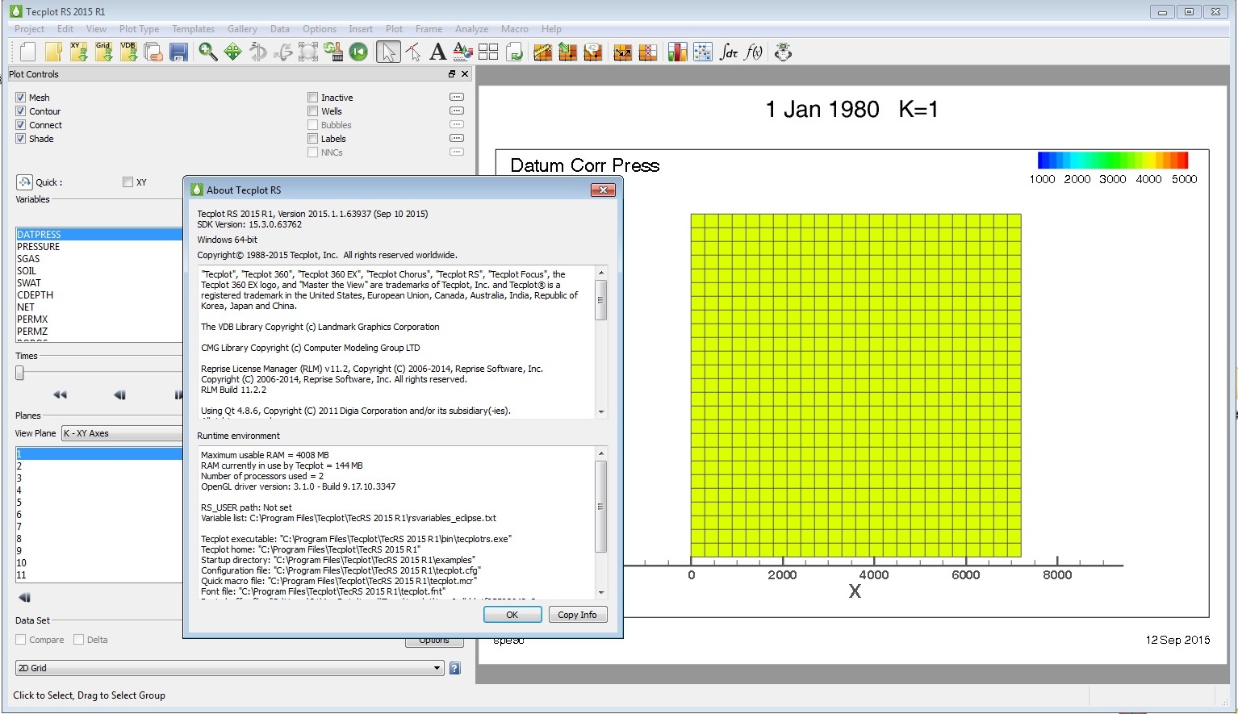Undock the Plot Controls panel
This screenshot has width=1238, height=714.
(452, 73)
